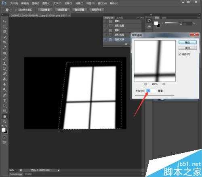This screenshot has height=177, width=202.
Task: Select the Brush tool
Action: click(x=4, y=58)
